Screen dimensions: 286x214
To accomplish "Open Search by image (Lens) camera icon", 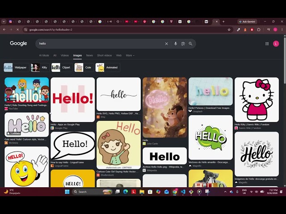I will (x=183, y=44).
